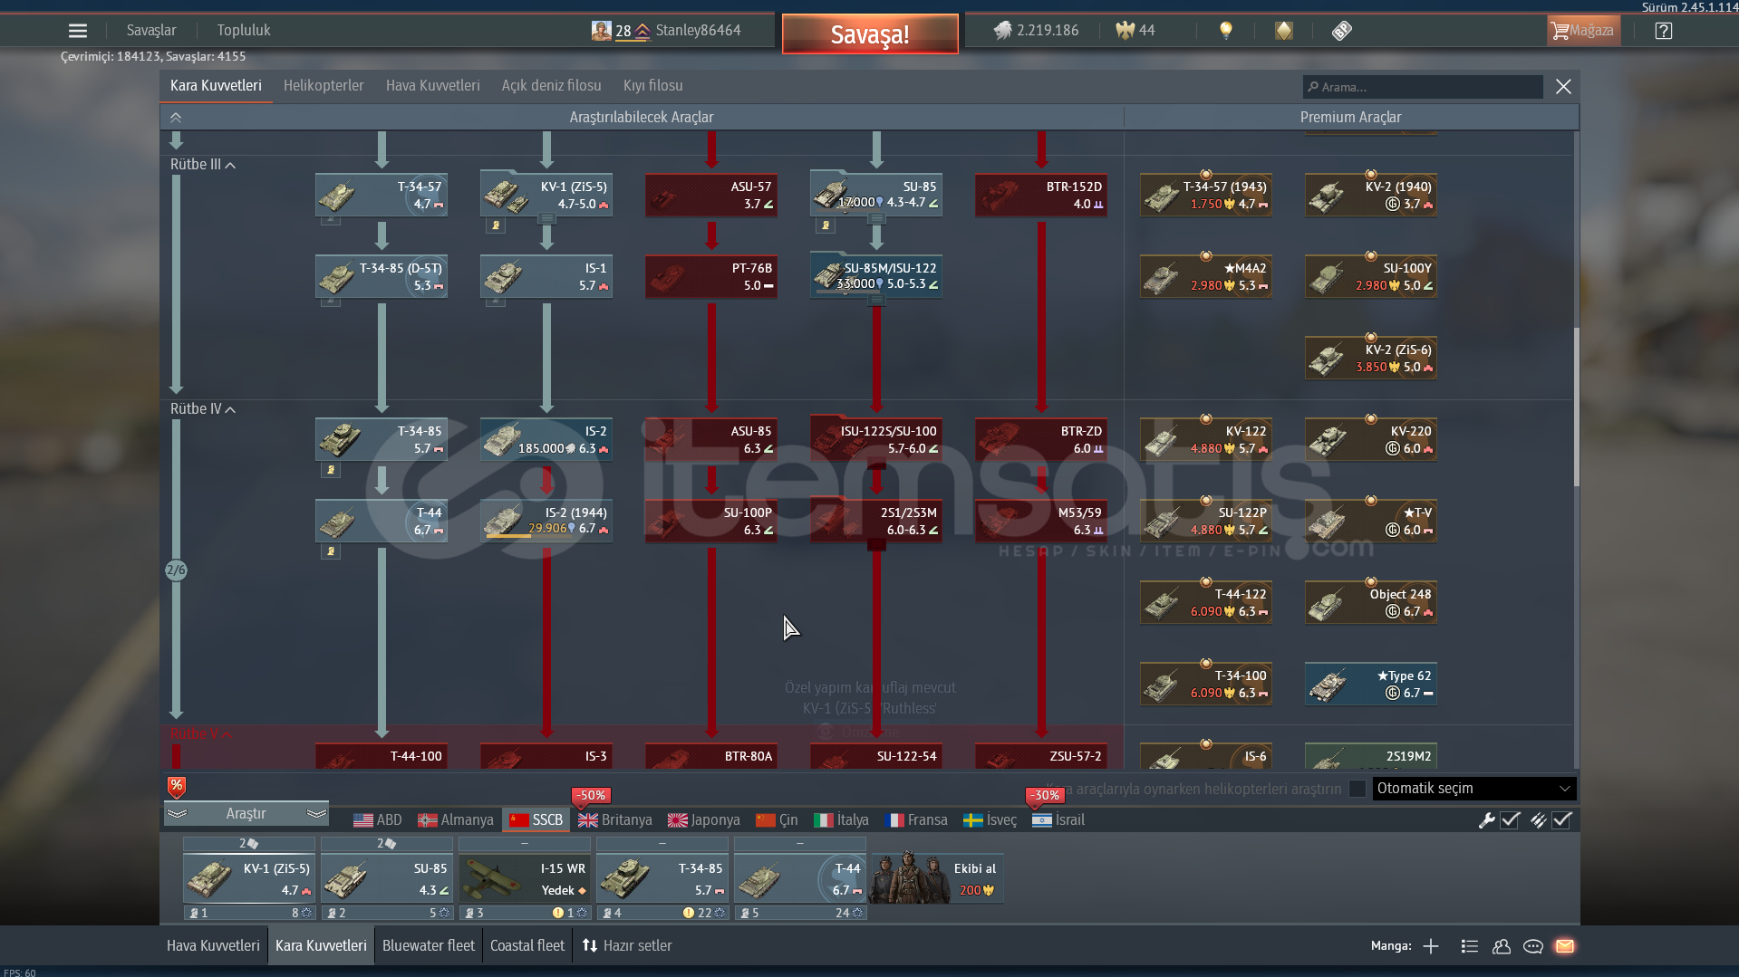Open the warbonds shield icon

click(1284, 31)
